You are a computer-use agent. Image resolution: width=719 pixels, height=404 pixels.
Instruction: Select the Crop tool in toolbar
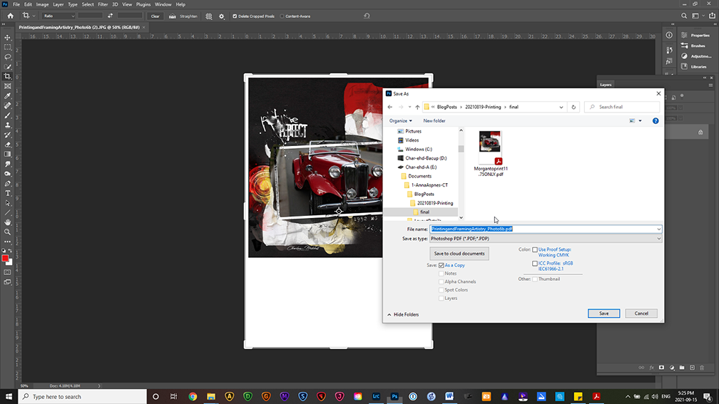[x=7, y=76]
